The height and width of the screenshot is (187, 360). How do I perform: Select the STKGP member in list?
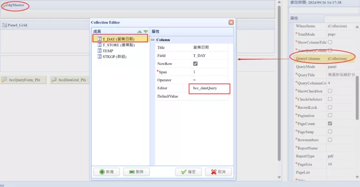click(114, 57)
